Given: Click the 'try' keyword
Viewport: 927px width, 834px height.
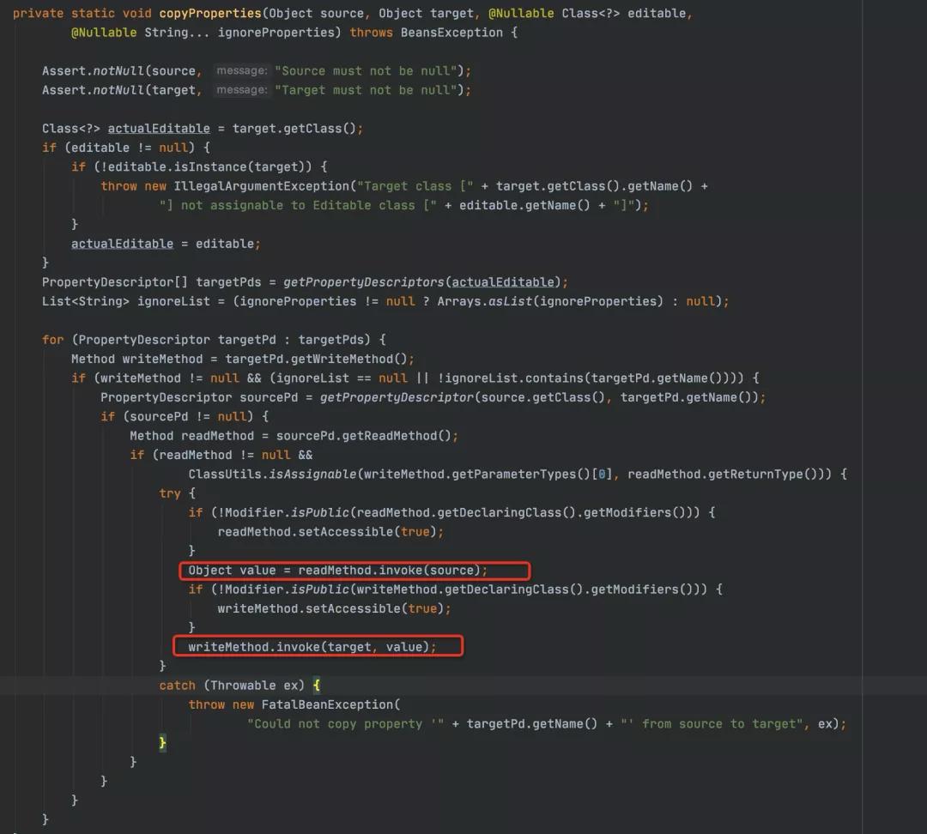Looking at the screenshot, I should (x=170, y=493).
